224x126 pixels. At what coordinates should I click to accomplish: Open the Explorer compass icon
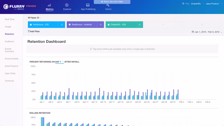pyautogui.click(x=67, y=5)
